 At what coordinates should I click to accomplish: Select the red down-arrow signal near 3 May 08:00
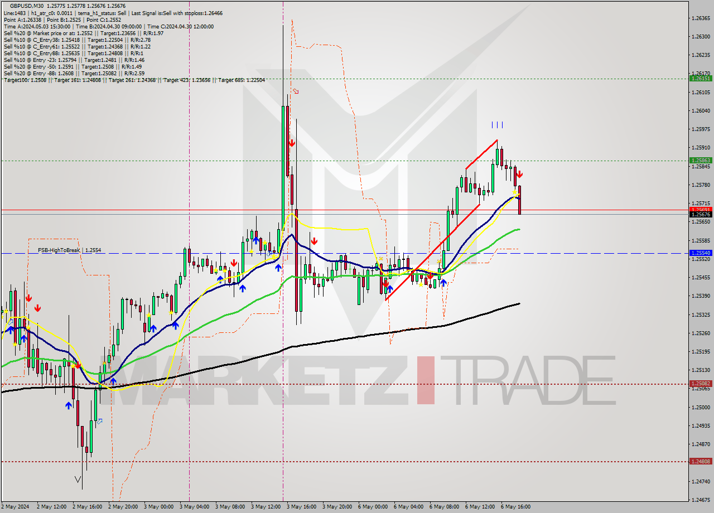(234, 262)
